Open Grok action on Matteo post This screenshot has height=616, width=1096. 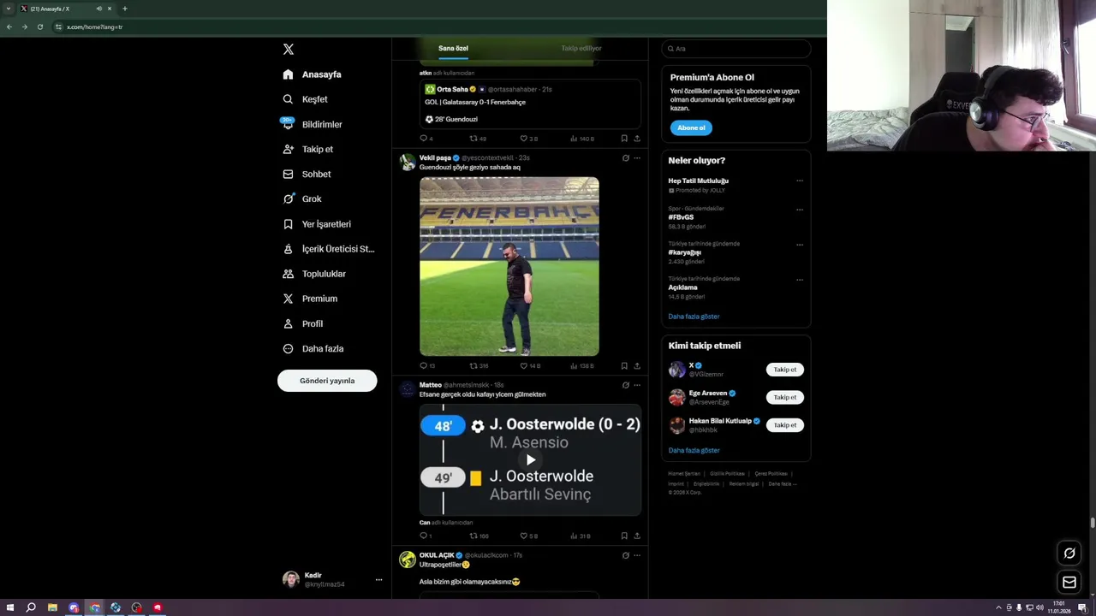[x=626, y=385]
